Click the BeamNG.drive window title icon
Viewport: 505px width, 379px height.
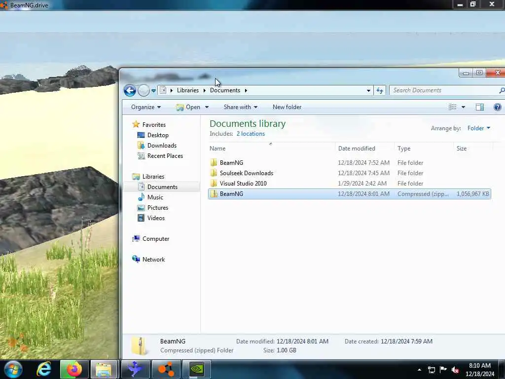3,5
